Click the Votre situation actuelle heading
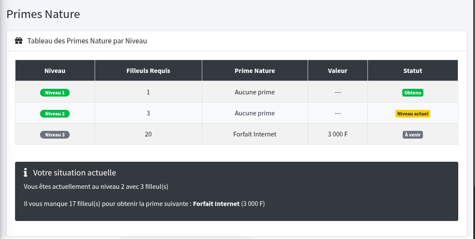475x239 pixels. click(74, 172)
